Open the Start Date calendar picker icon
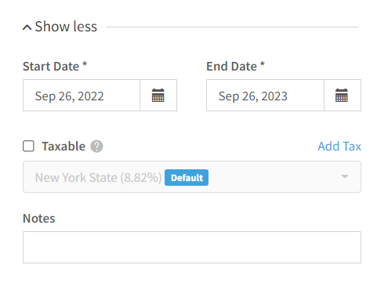388x301 pixels. pyautogui.click(x=158, y=96)
